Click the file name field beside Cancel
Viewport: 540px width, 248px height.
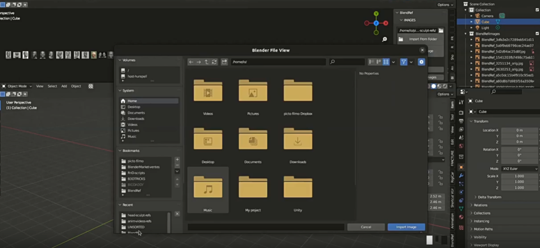tap(266, 227)
